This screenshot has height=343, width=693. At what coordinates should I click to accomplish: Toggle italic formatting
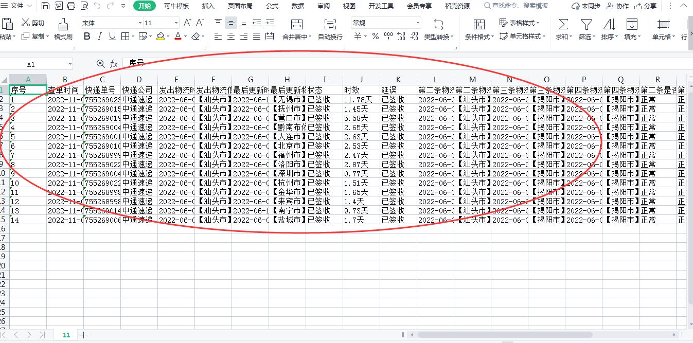[x=99, y=37]
